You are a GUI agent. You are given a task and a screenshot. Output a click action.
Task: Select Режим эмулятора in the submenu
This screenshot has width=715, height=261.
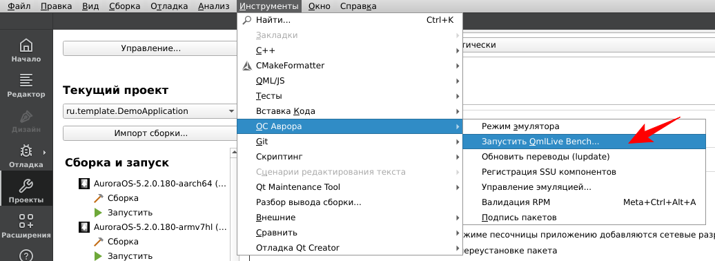(x=584, y=126)
